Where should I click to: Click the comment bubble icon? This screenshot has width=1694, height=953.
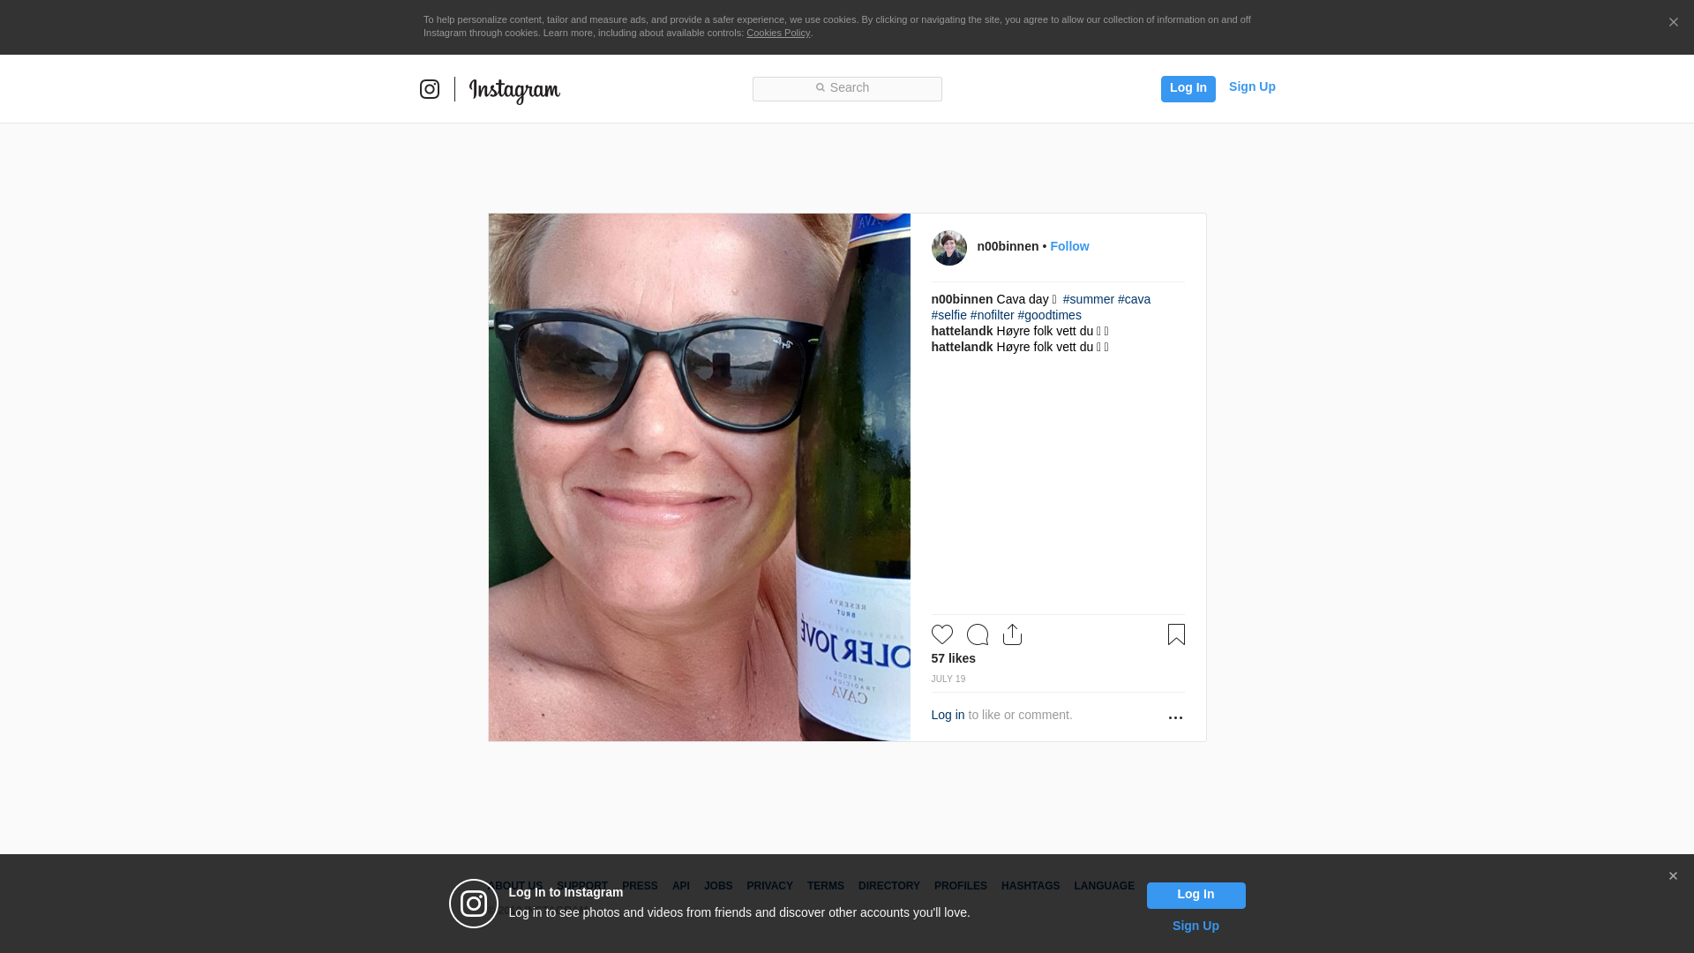tap(977, 634)
